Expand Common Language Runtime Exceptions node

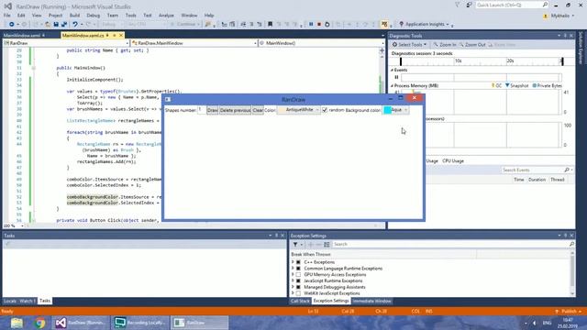tap(293, 269)
